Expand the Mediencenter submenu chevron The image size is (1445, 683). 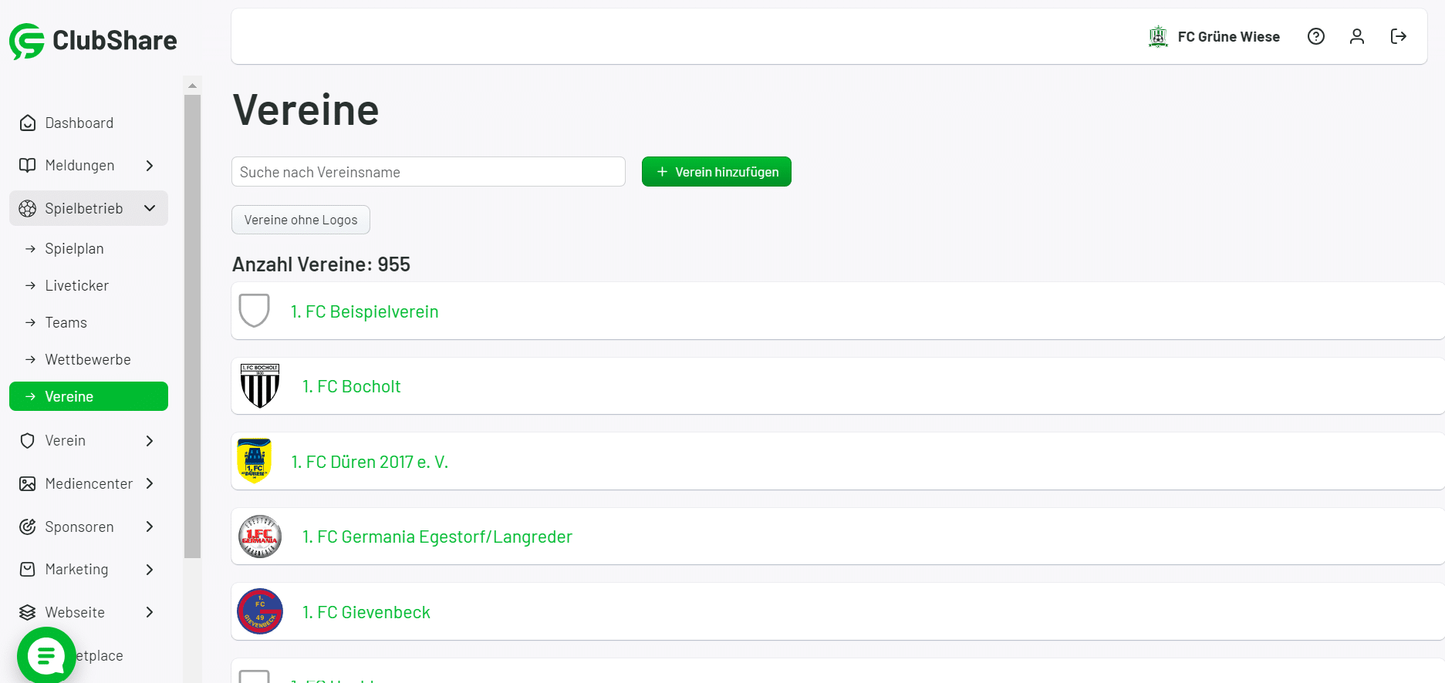pyautogui.click(x=150, y=484)
